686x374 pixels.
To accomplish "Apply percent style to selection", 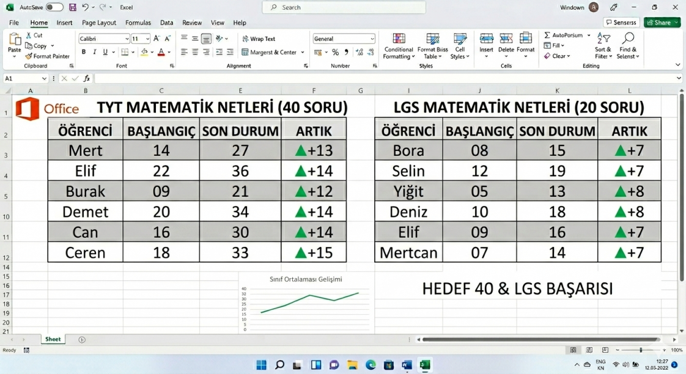I will click(x=335, y=53).
